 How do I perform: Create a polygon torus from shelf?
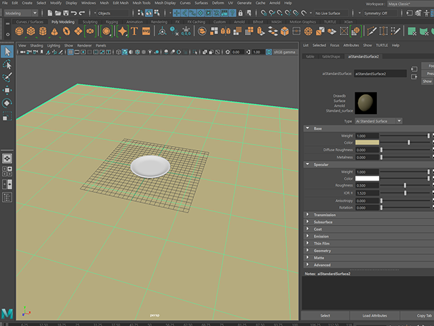coord(66,31)
